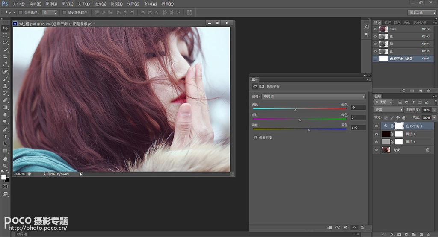Add layer mask at Layers panel bottom
The height and width of the screenshot is (237, 438).
(399, 234)
